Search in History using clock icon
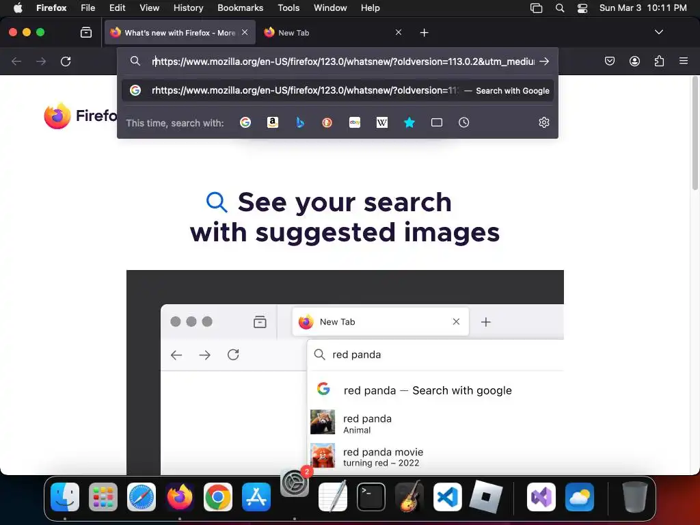This screenshot has width=700, height=525. [464, 122]
